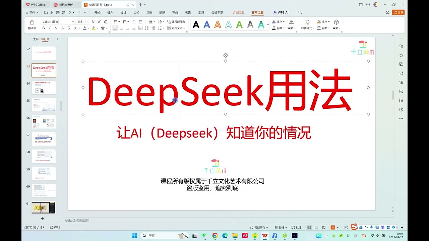
Task: Click the Format Painter (格式刷) tool
Action: pyautogui.click(x=32, y=25)
